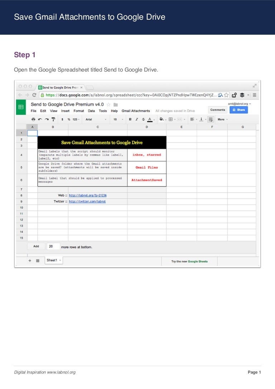Image resolution: width=275 pixels, height=389 pixels.
Task: Open the Format menu
Action: tap(79, 111)
